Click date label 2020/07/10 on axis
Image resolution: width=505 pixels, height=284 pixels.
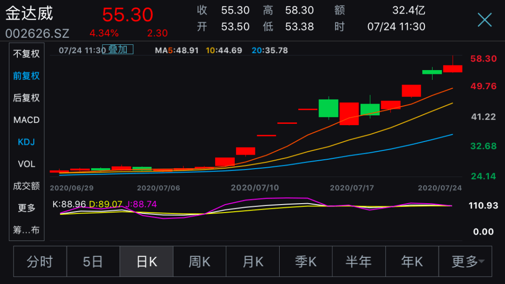click(255, 188)
